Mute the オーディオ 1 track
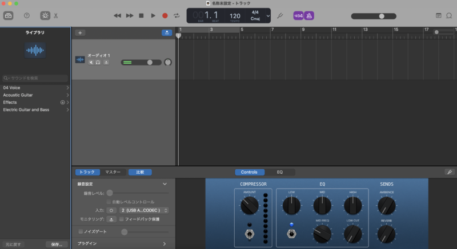The image size is (457, 249). pos(91,62)
